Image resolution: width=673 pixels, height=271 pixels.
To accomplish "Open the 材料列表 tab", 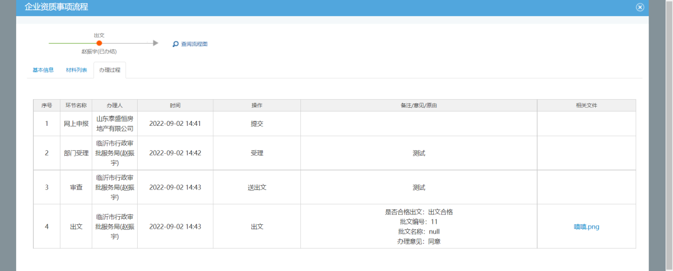I will [x=77, y=70].
